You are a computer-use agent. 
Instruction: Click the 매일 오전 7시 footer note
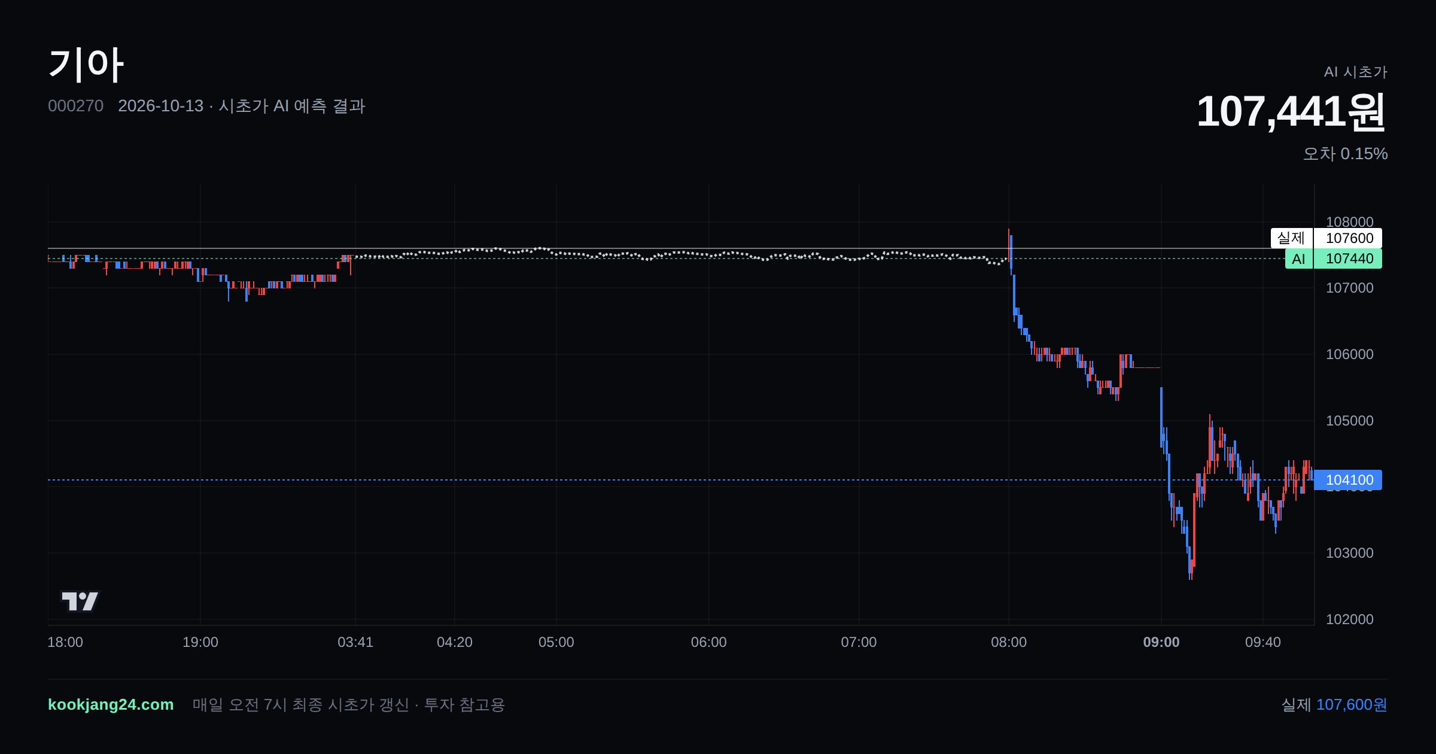[348, 704]
